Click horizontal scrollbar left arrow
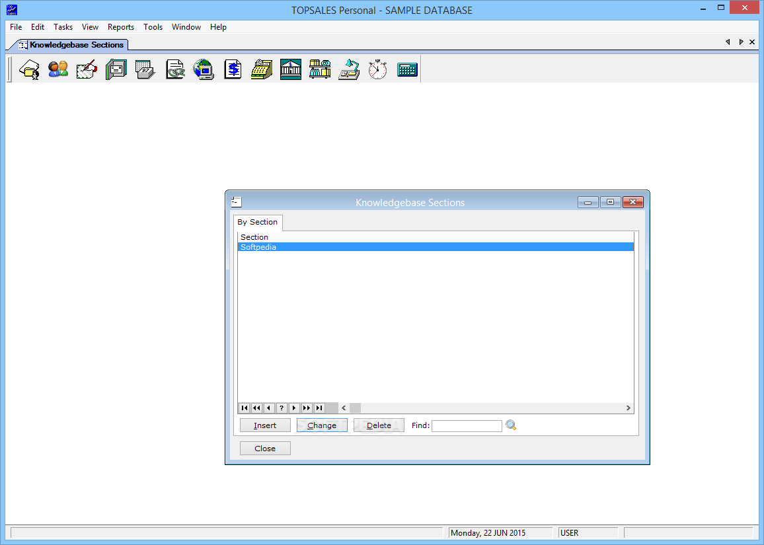 pos(344,408)
